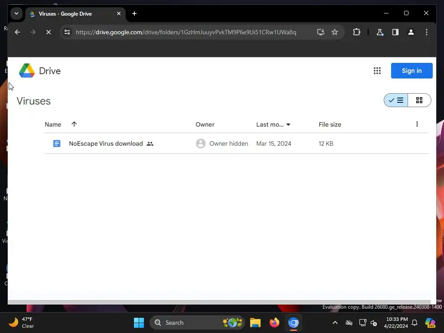Click the File size column header
This screenshot has width=444, height=333.
pos(330,124)
